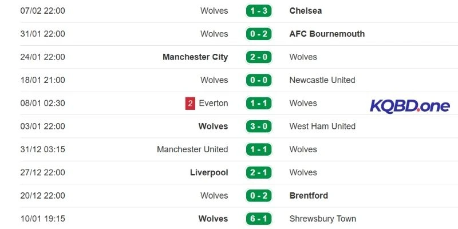Select the Liverpool team name
The width and height of the screenshot is (458, 229).
tap(209, 173)
